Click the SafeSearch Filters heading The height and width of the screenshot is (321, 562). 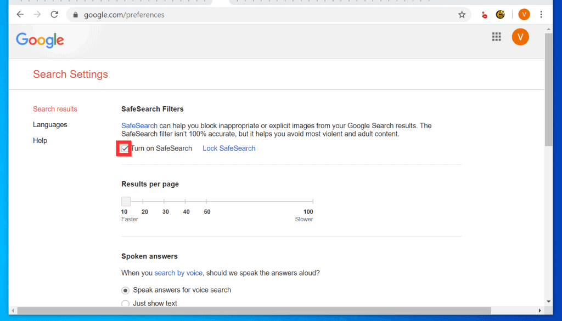(153, 109)
